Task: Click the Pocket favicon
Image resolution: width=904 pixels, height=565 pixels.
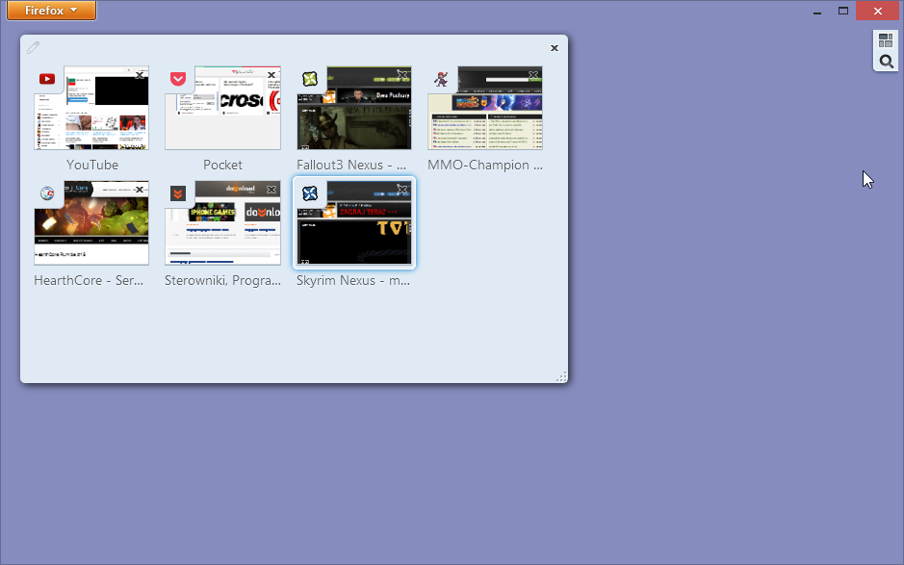Action: pyautogui.click(x=178, y=79)
